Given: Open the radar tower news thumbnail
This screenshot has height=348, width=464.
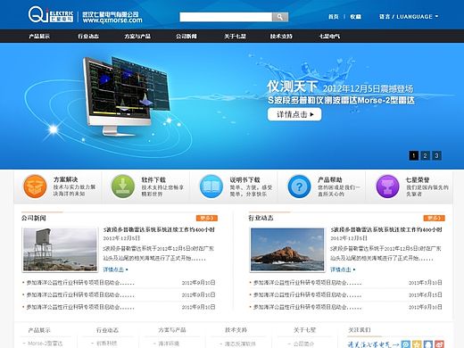Looking at the screenshot, I should pos(60,250).
